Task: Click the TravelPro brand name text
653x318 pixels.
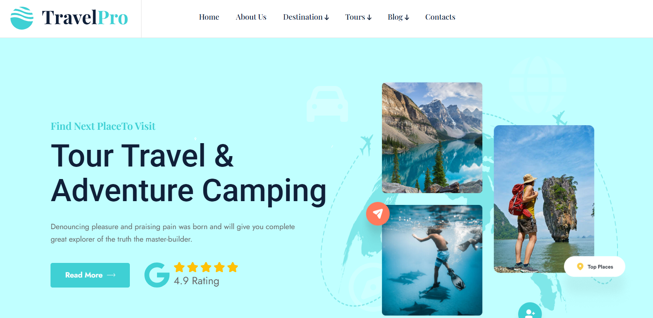Action: pyautogui.click(x=85, y=18)
